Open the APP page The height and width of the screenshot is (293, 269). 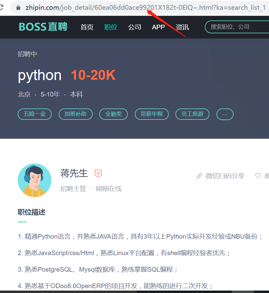pyautogui.click(x=158, y=27)
